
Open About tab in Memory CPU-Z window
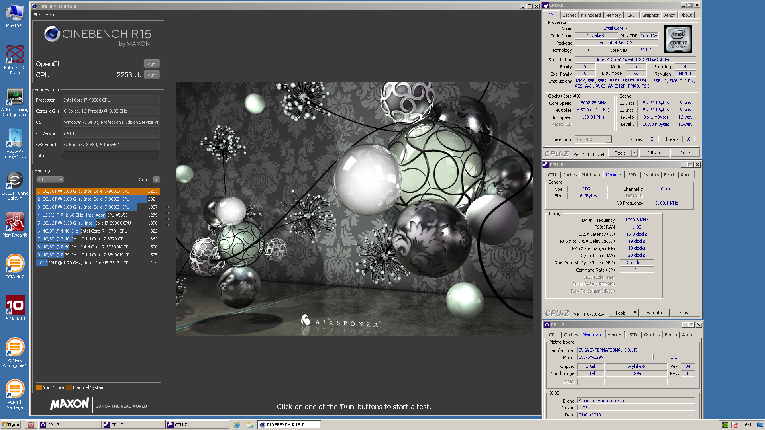686,175
